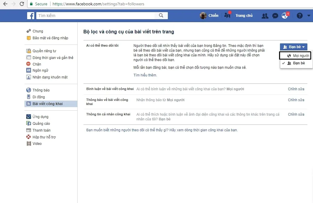
Task: Click the help question mark icon
Action: tap(300, 16)
